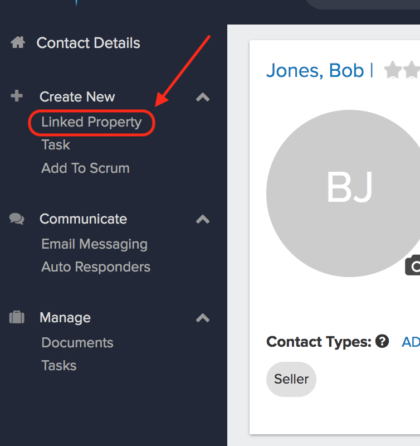Click the briefcase Manage icon
This screenshot has height=446, width=420.
17,317
